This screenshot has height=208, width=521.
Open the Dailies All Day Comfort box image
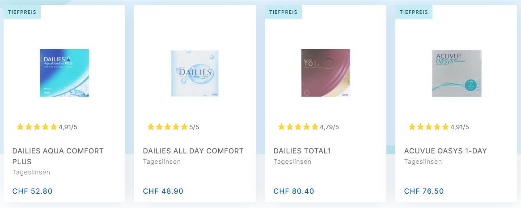click(195, 73)
